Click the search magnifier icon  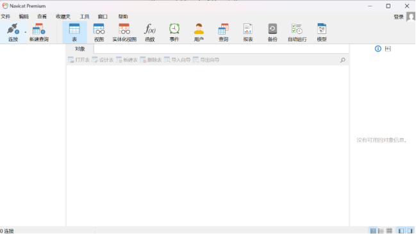[343, 60]
